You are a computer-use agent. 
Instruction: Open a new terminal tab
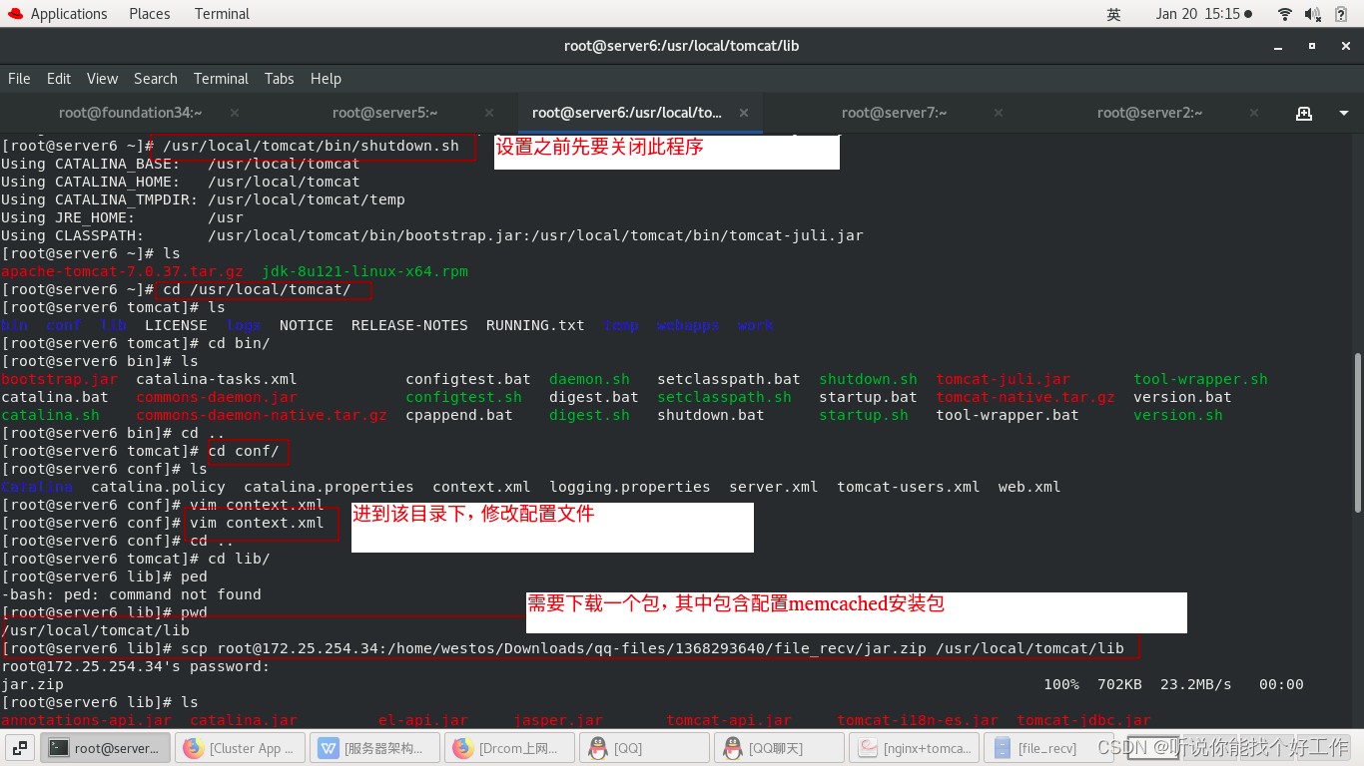pyautogui.click(x=1305, y=112)
